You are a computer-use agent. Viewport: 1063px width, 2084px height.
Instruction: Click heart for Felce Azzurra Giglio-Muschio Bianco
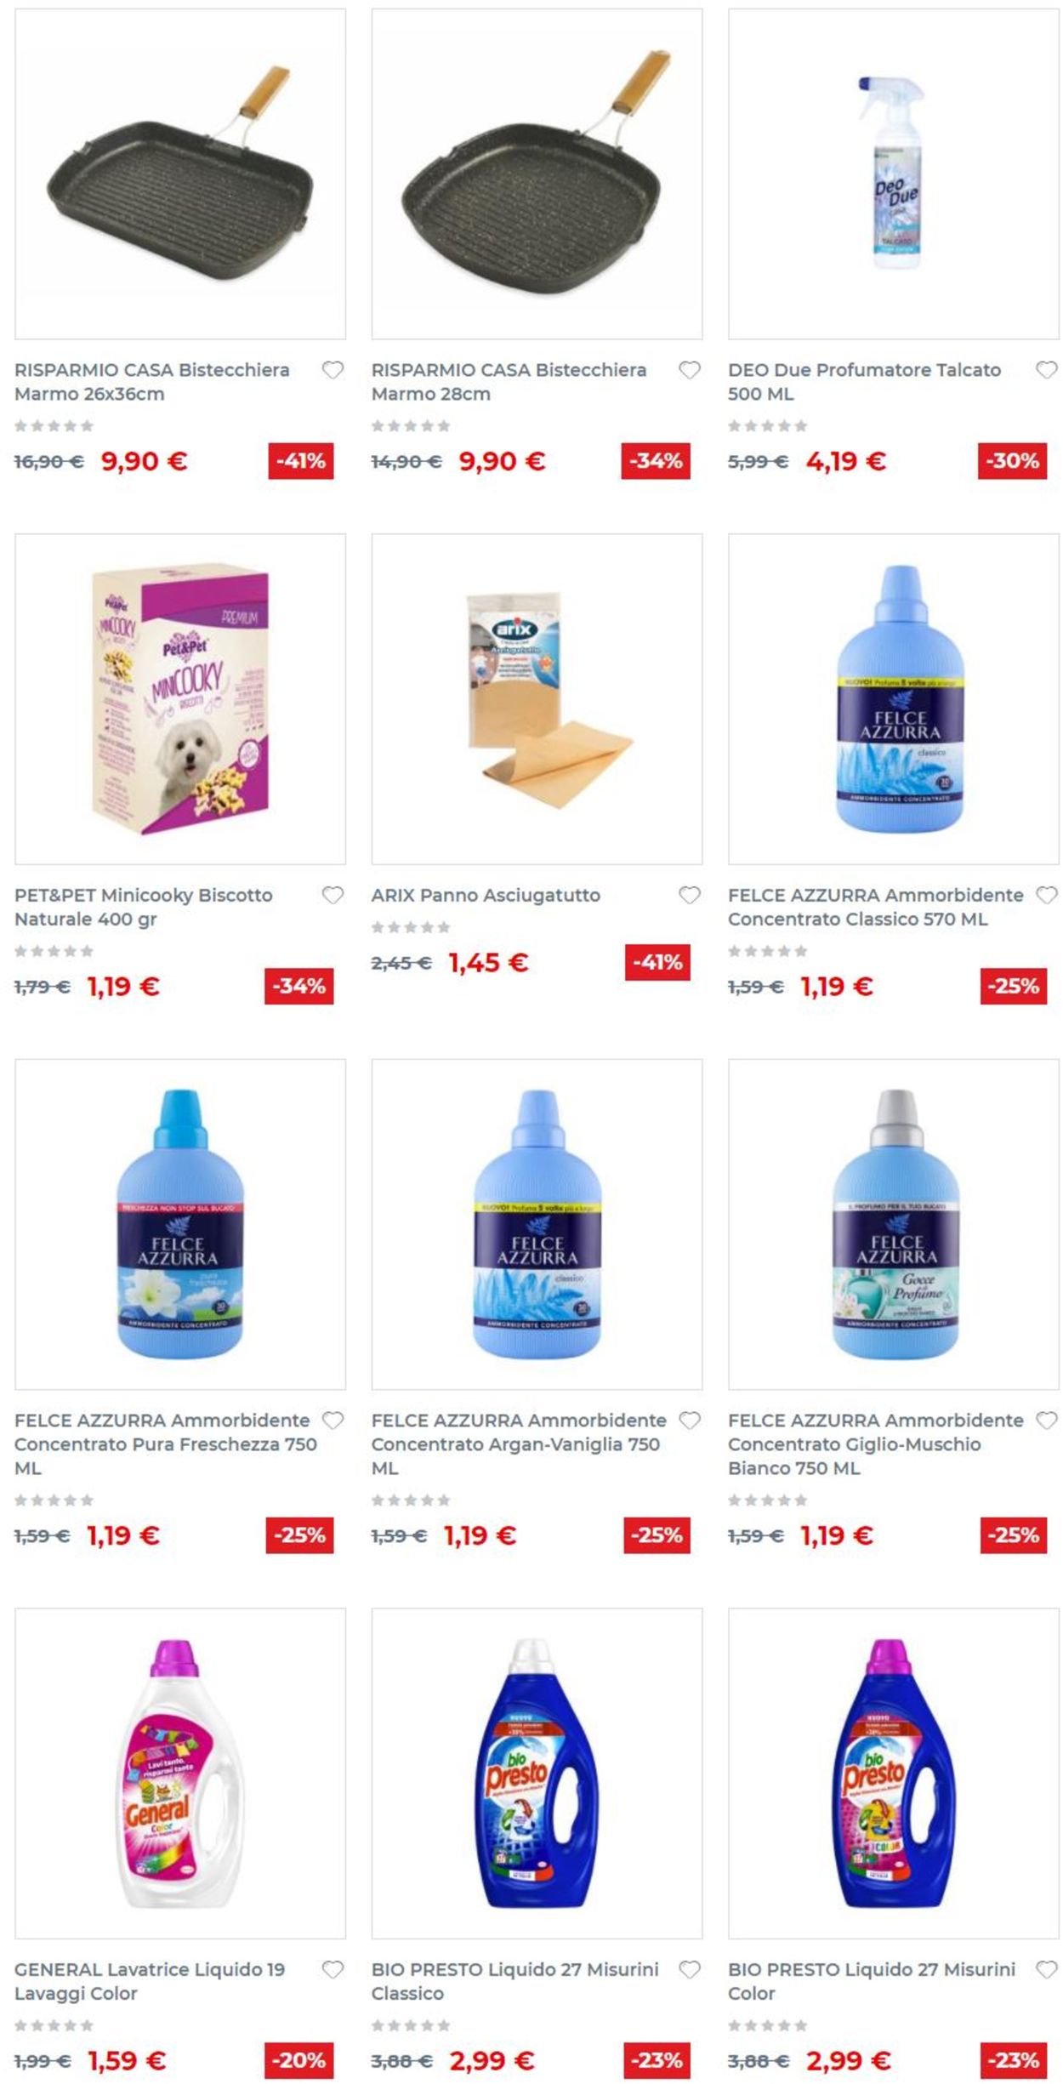tap(1047, 1421)
